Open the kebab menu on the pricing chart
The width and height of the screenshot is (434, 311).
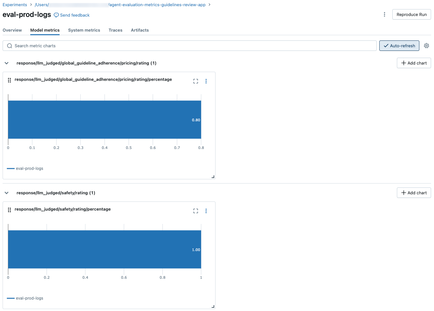click(206, 81)
